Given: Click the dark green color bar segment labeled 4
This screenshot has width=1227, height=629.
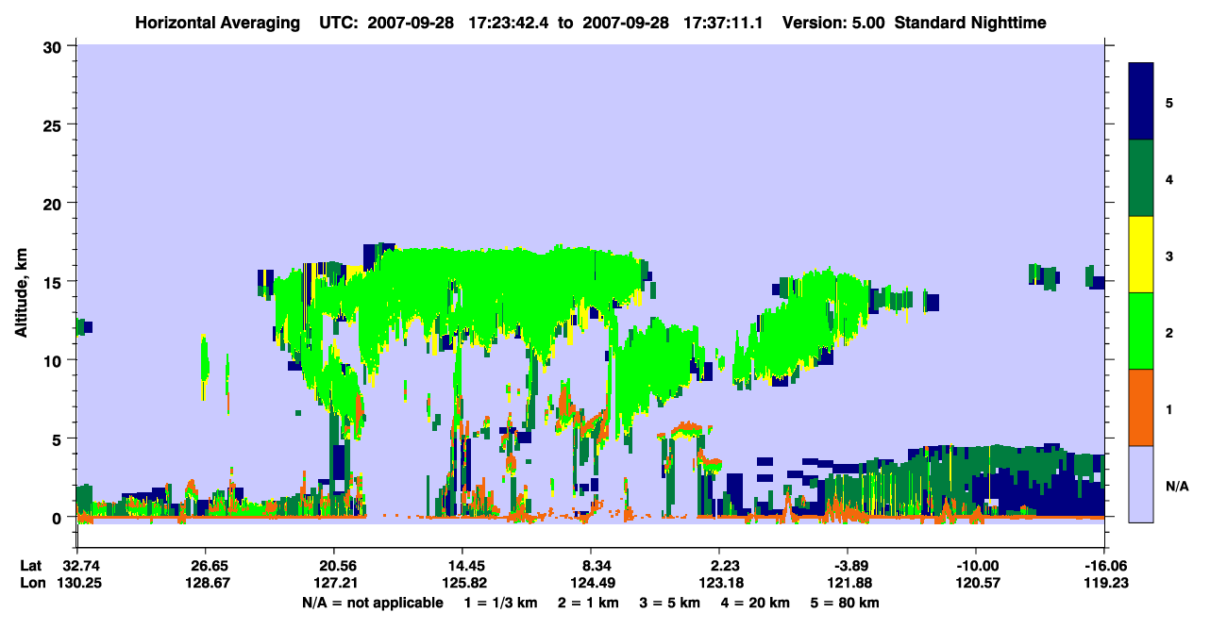Looking at the screenshot, I should pos(1141,178).
